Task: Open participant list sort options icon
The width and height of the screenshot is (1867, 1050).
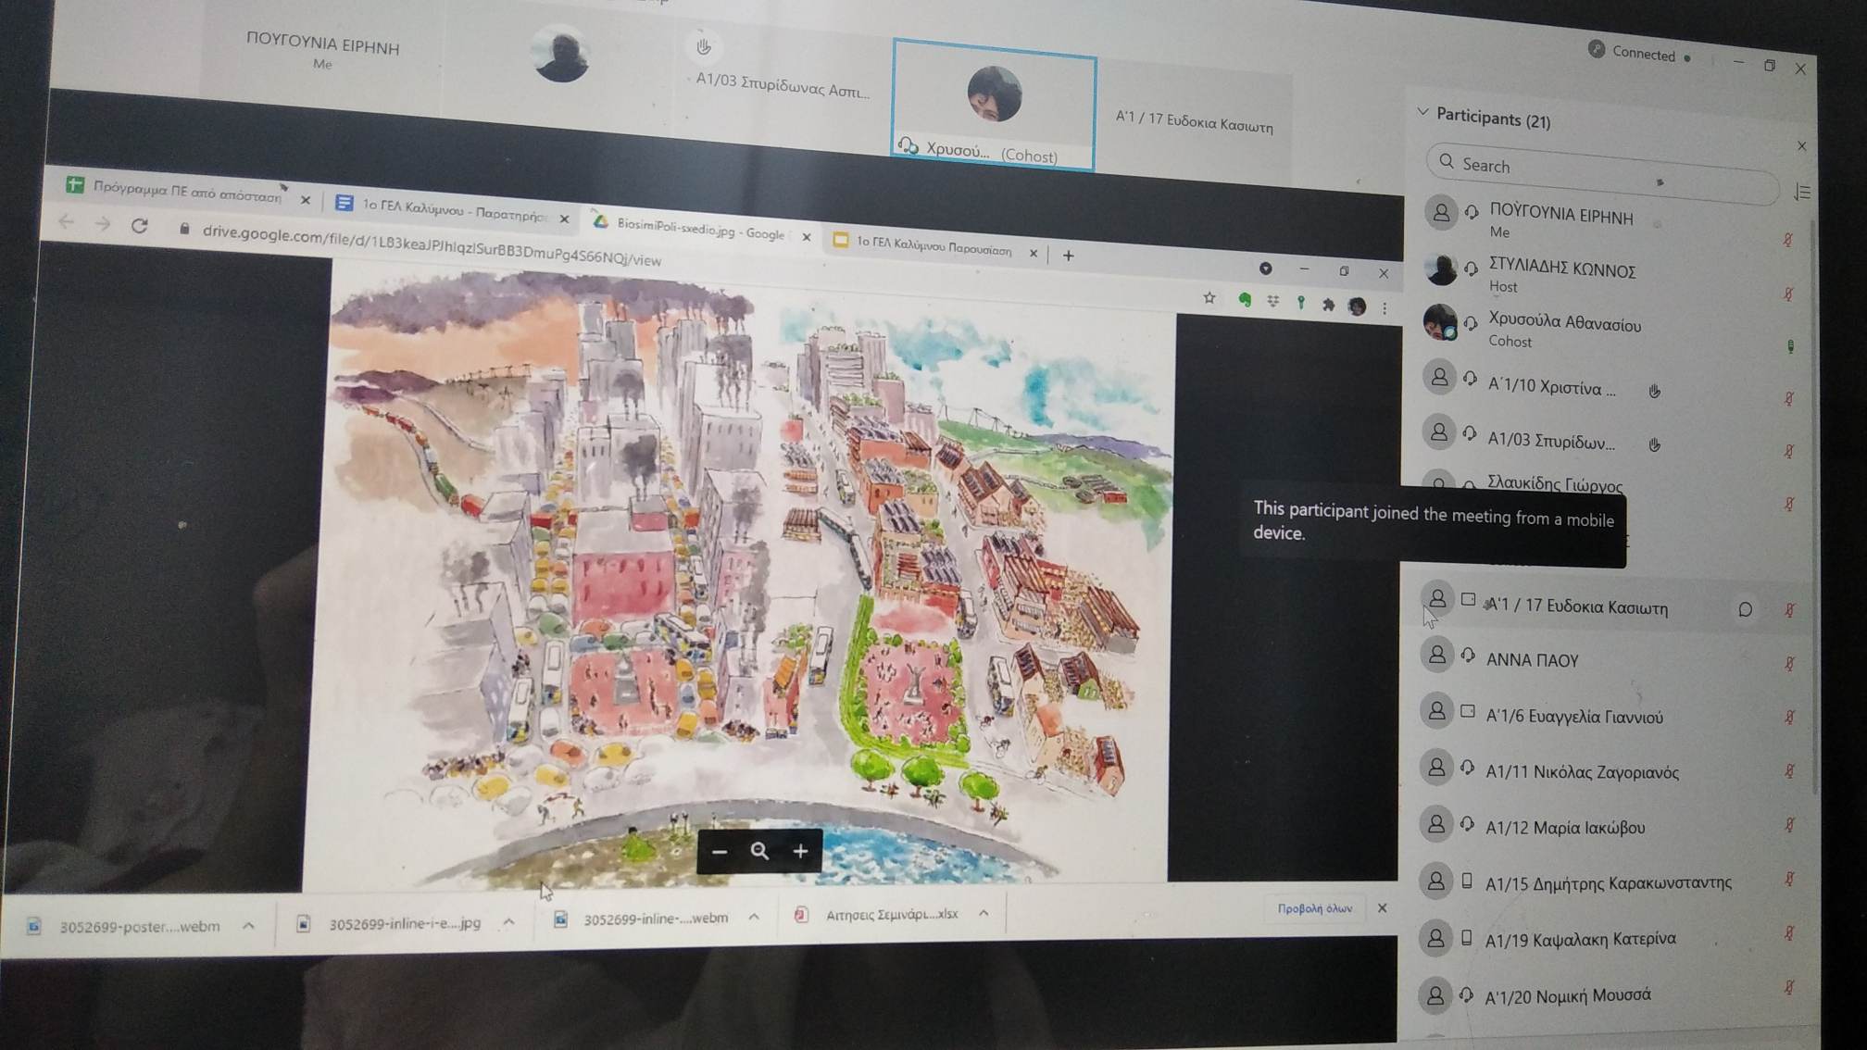Action: [1802, 192]
